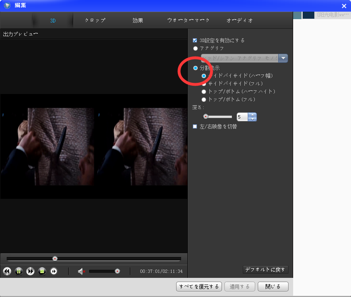Screen dimensions: 351x297
Task: Decrease depth value with down arrow
Action: point(252,119)
